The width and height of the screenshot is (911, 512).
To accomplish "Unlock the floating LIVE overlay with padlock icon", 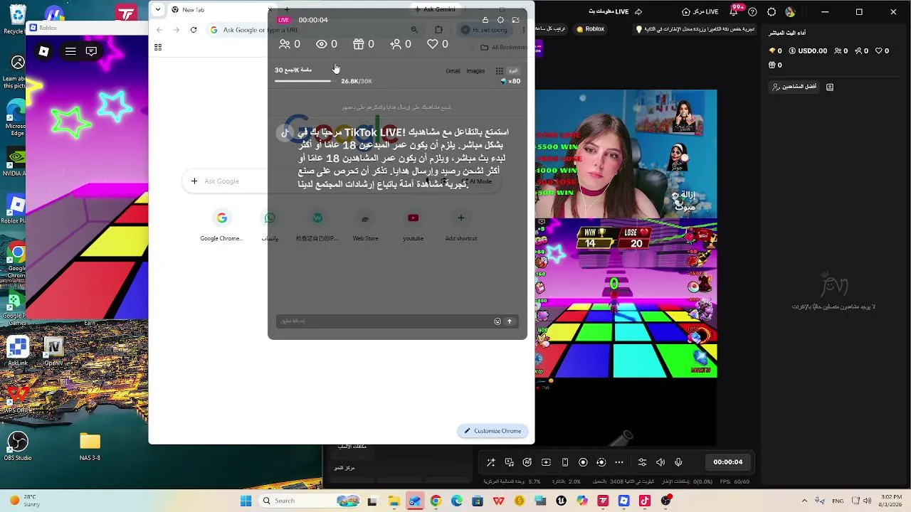I will [x=485, y=20].
